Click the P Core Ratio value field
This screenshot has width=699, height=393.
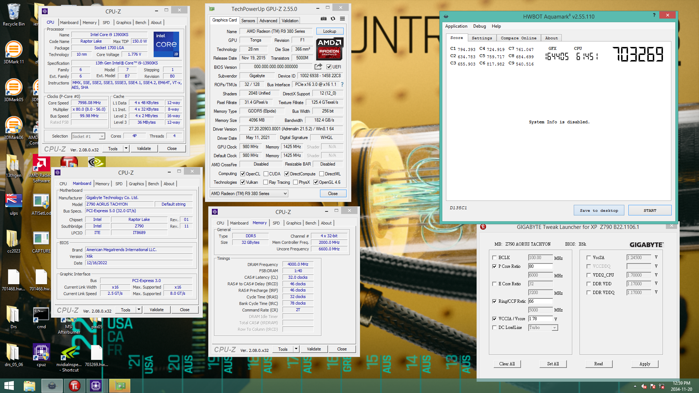(x=540, y=266)
